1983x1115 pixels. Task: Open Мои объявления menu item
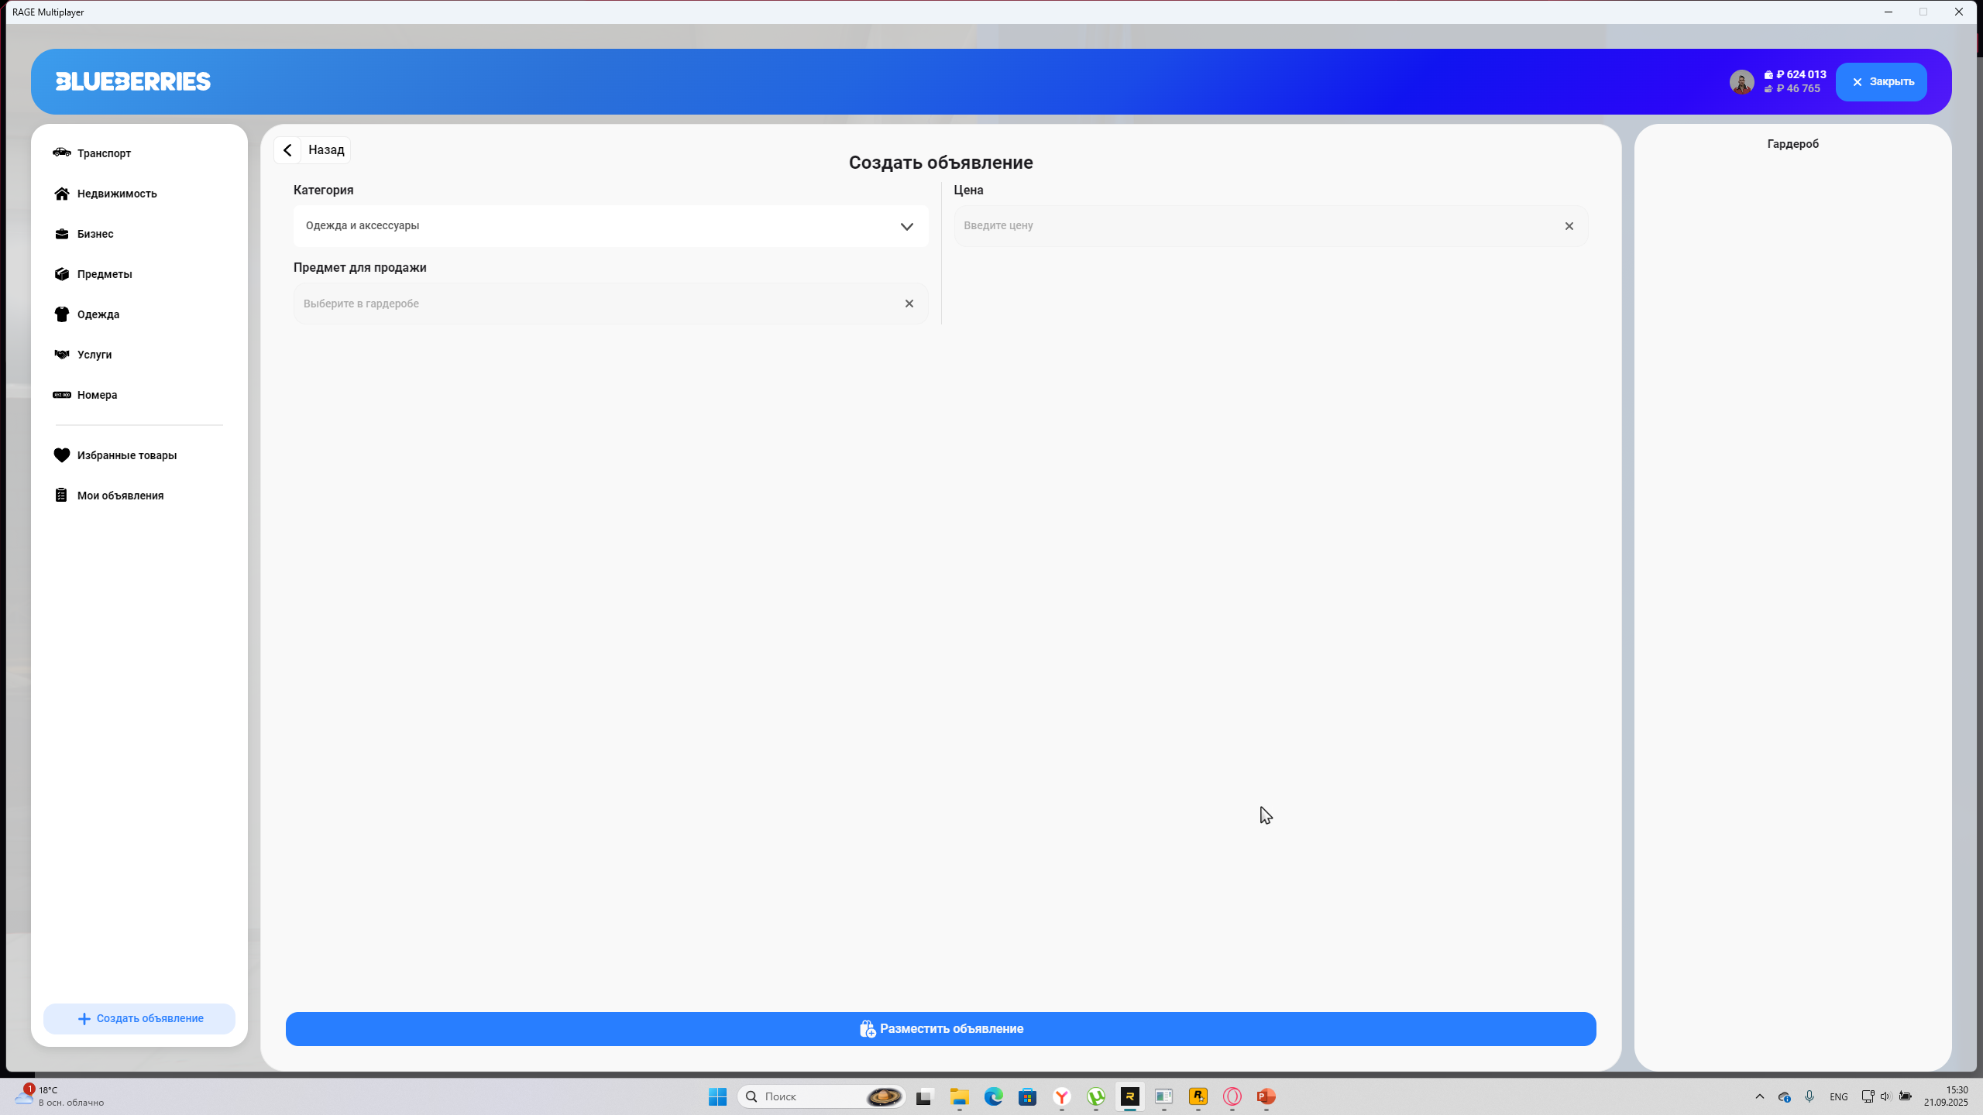[120, 496]
